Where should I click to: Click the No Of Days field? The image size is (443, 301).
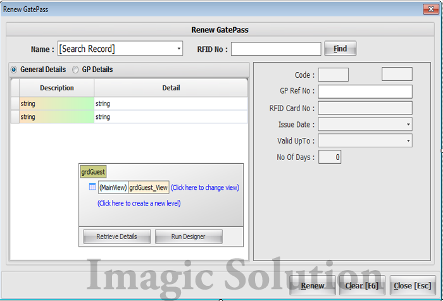330,157
